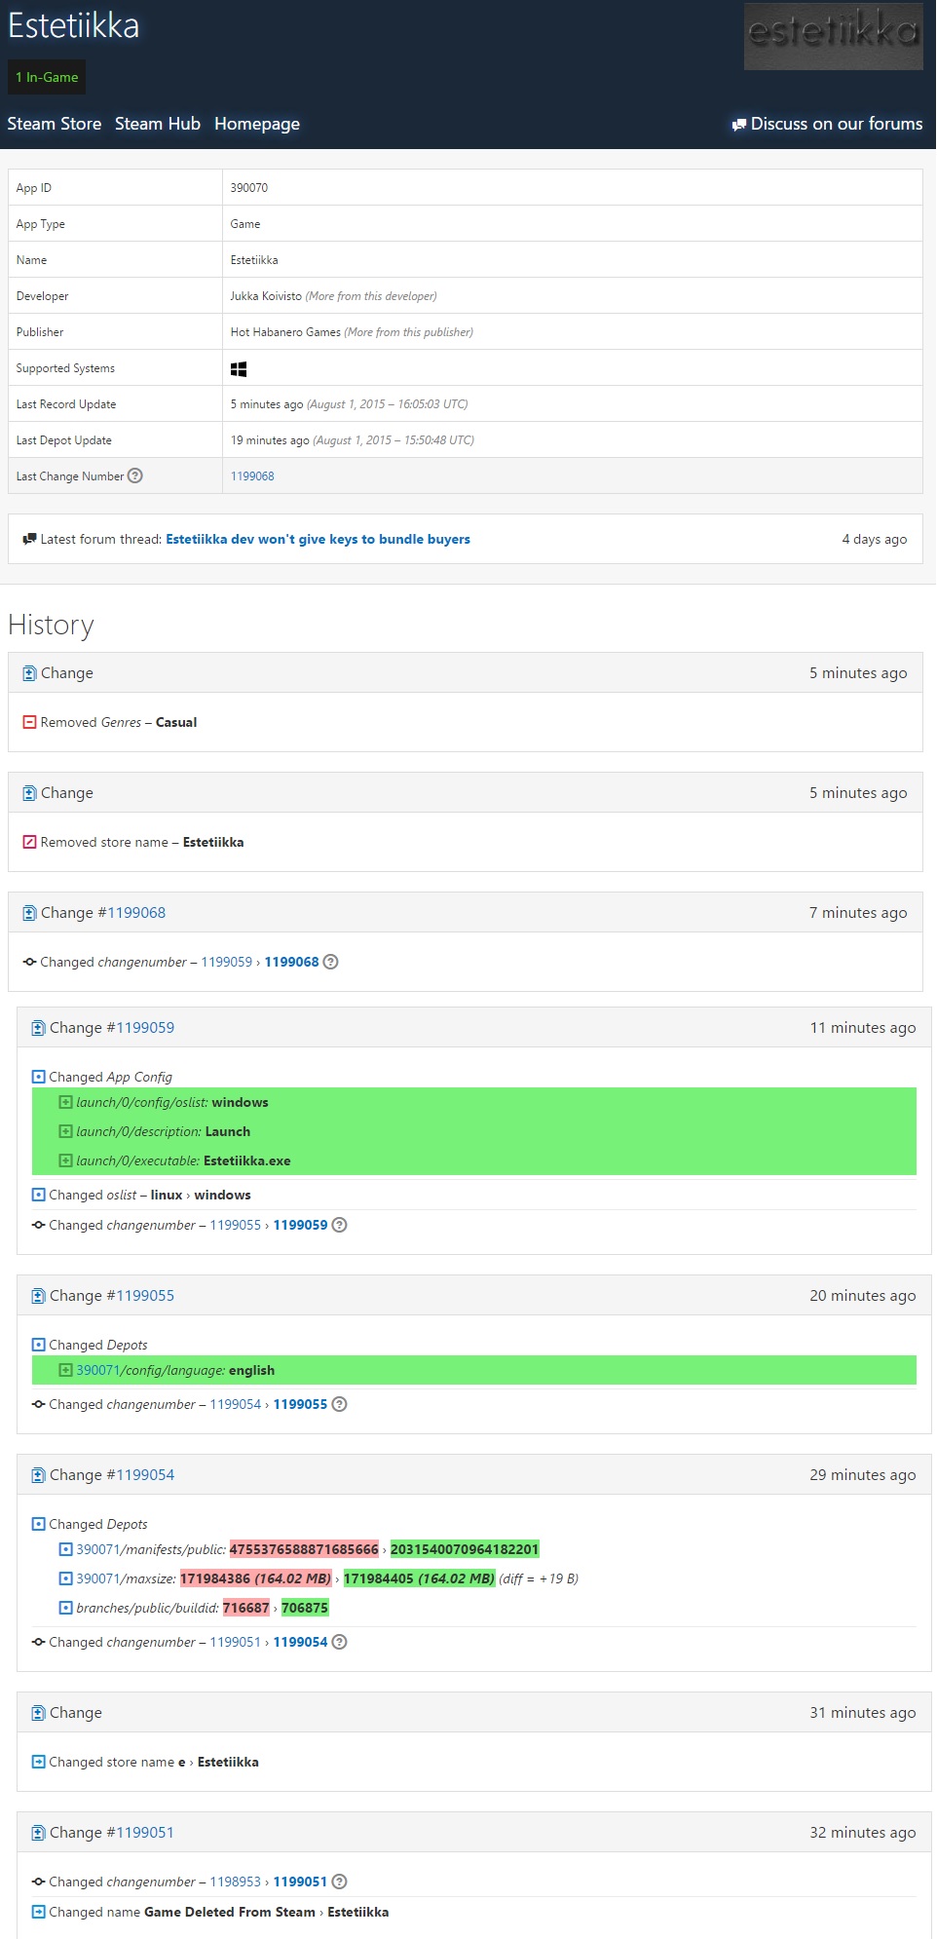Screen dimensions: 937x1939
Task: Click help icon beside Last Change Number
Action: [x=135, y=475]
